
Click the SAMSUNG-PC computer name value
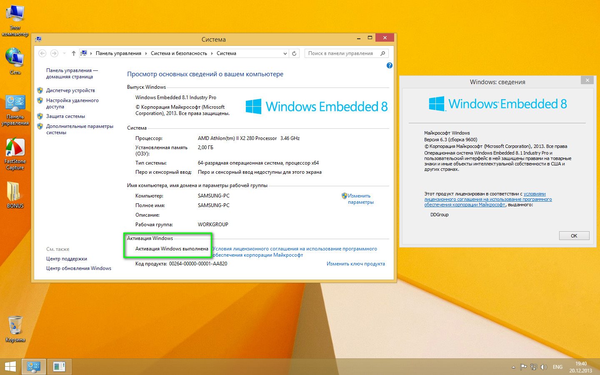[213, 196]
